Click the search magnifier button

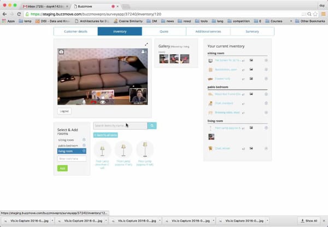[153, 126]
